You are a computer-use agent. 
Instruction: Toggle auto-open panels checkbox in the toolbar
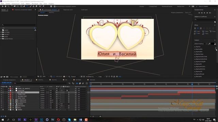[54, 6]
